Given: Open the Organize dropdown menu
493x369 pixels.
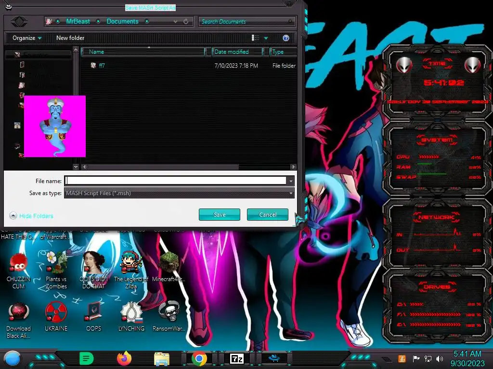Looking at the screenshot, I should click(x=27, y=38).
